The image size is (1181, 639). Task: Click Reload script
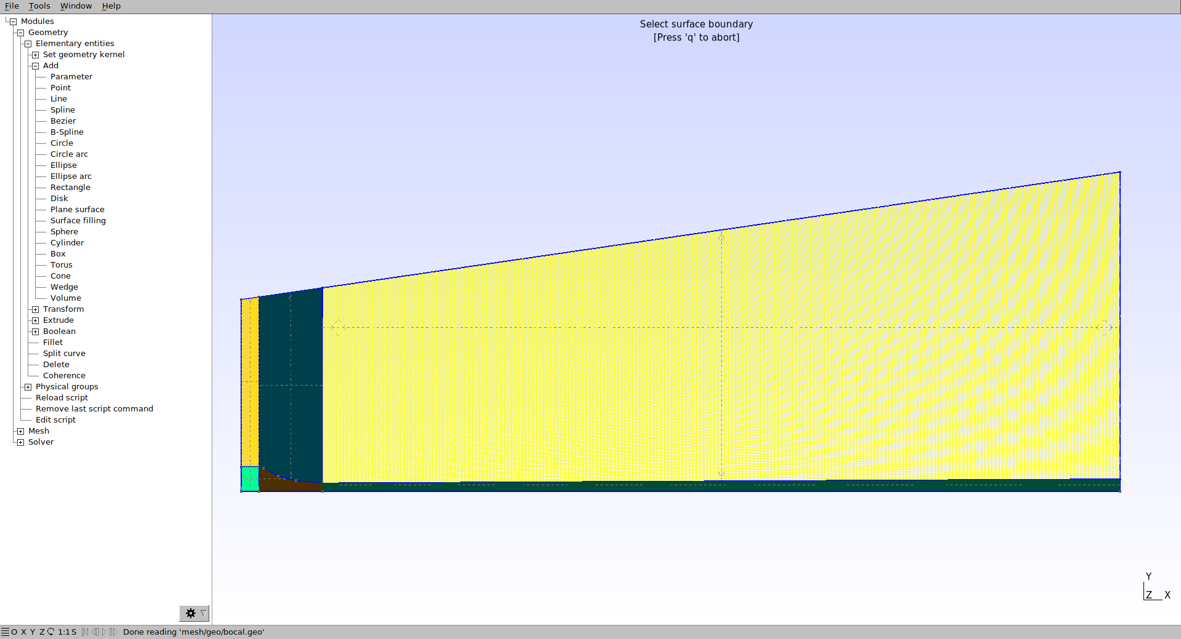pyautogui.click(x=62, y=398)
